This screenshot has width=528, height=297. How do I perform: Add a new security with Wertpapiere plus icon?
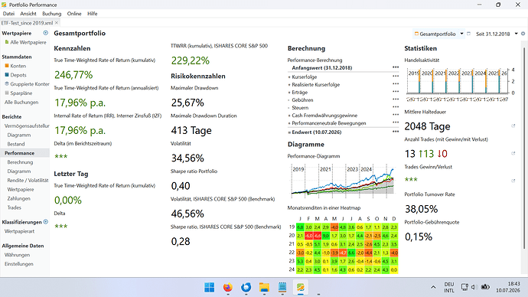(45, 33)
